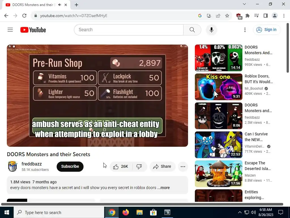
Task: Open File Explorer from taskbar
Action: [139, 212]
